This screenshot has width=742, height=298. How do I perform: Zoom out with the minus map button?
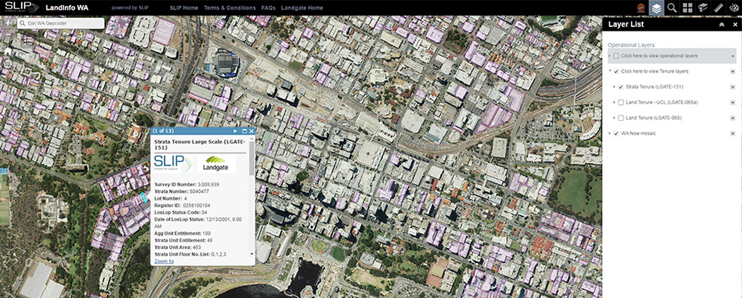click(8, 36)
